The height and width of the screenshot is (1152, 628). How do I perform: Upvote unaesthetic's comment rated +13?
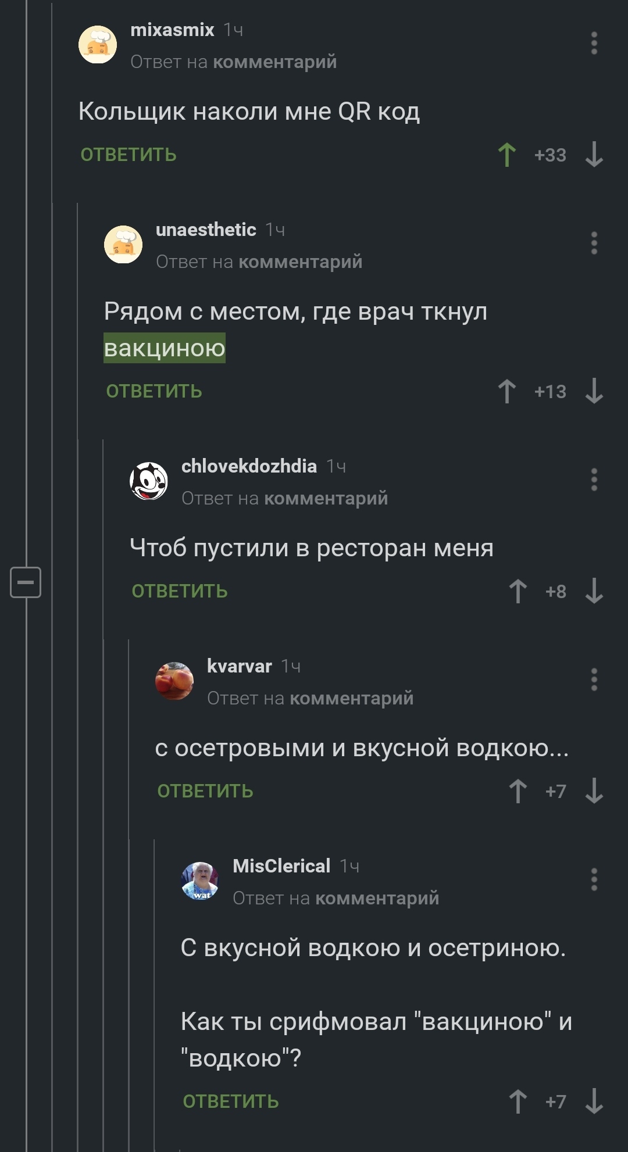point(506,391)
